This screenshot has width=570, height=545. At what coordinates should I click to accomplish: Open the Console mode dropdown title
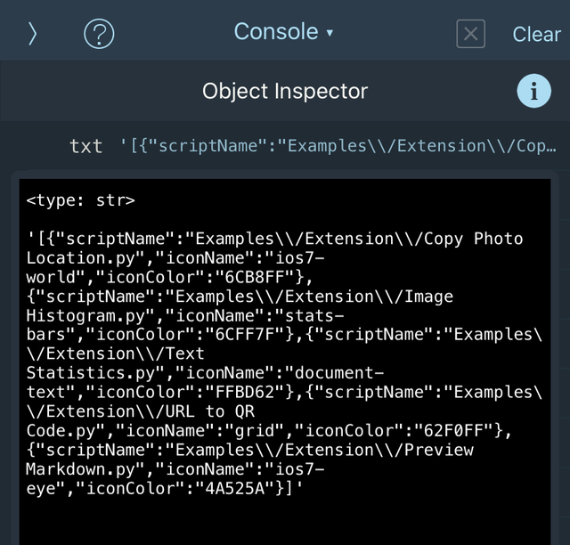(x=276, y=32)
